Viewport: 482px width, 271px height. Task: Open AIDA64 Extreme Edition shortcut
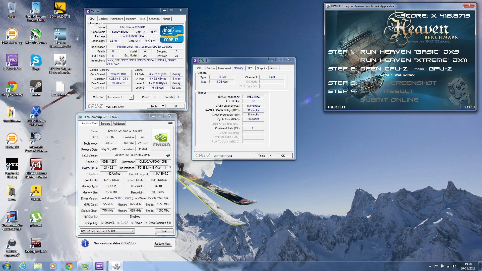[x=36, y=168]
